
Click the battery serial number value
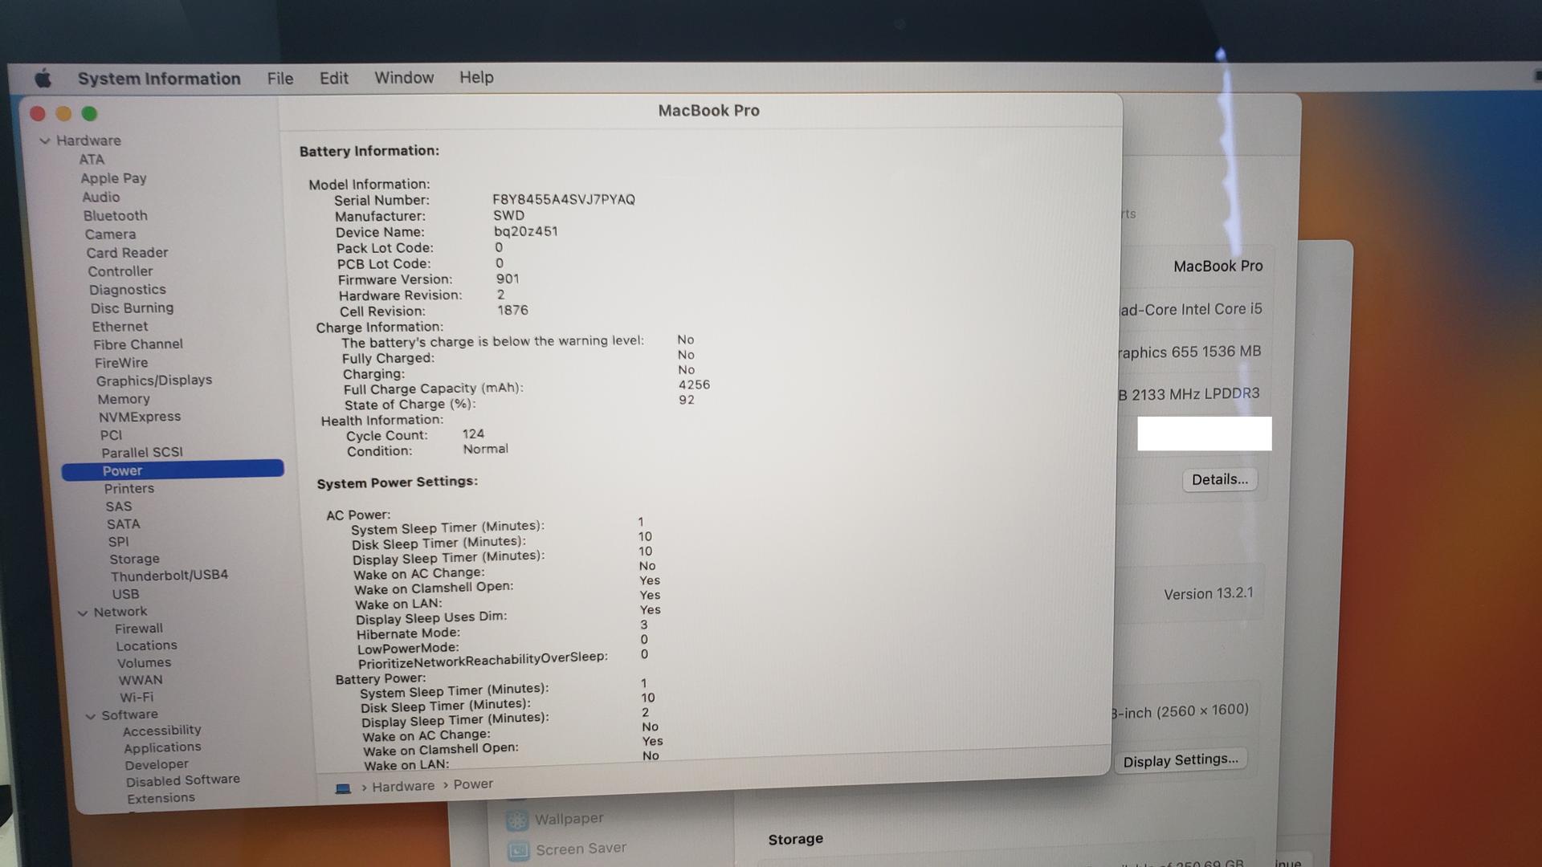pyautogui.click(x=564, y=200)
